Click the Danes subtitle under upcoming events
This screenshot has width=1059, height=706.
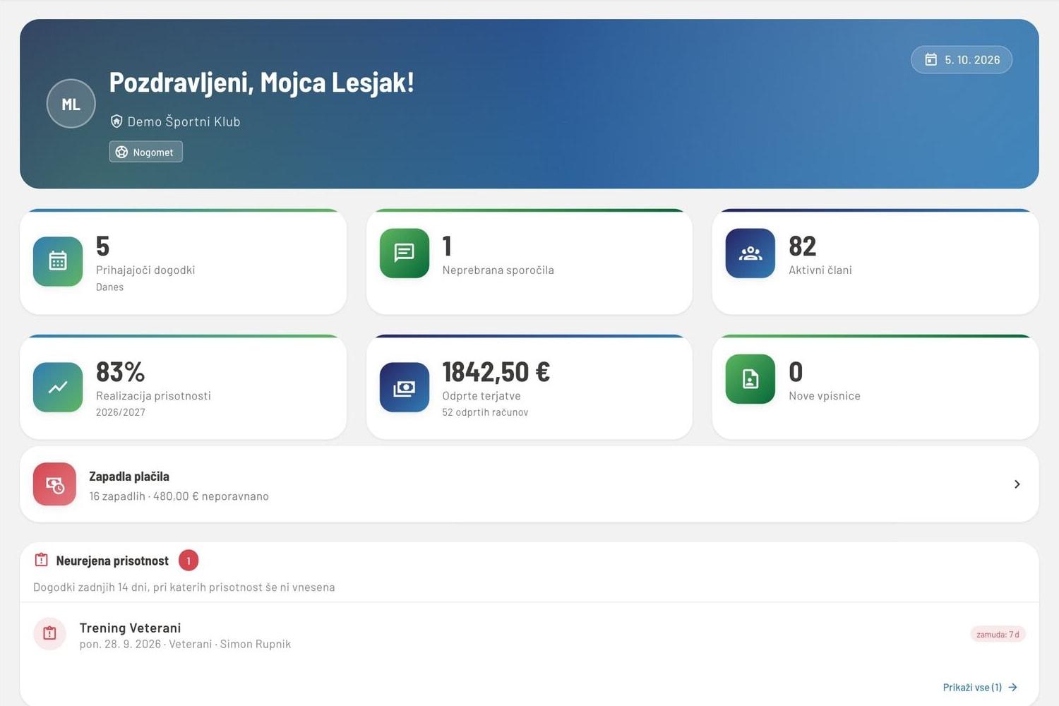[110, 287]
